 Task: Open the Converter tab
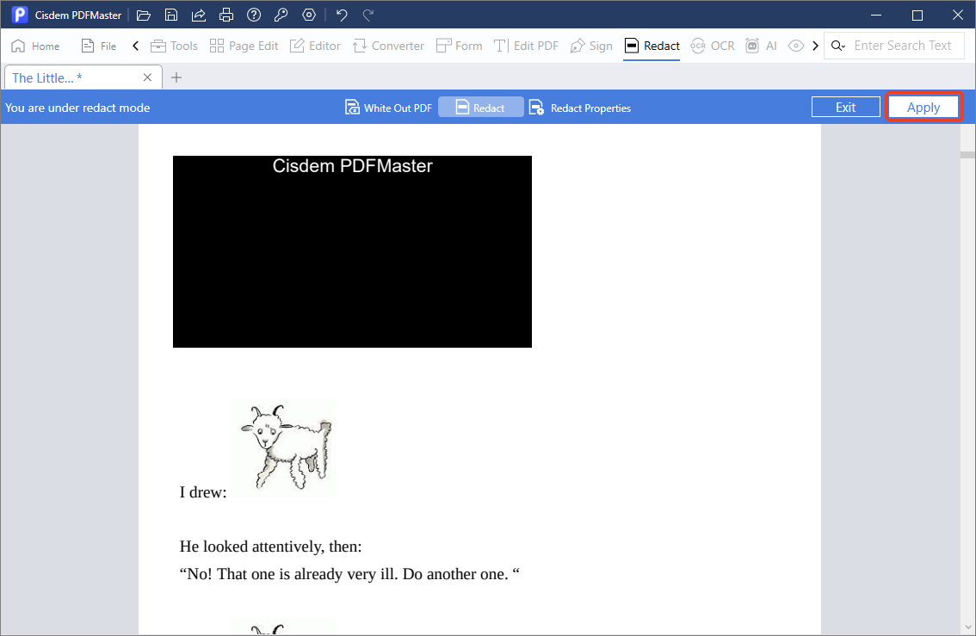coord(388,46)
